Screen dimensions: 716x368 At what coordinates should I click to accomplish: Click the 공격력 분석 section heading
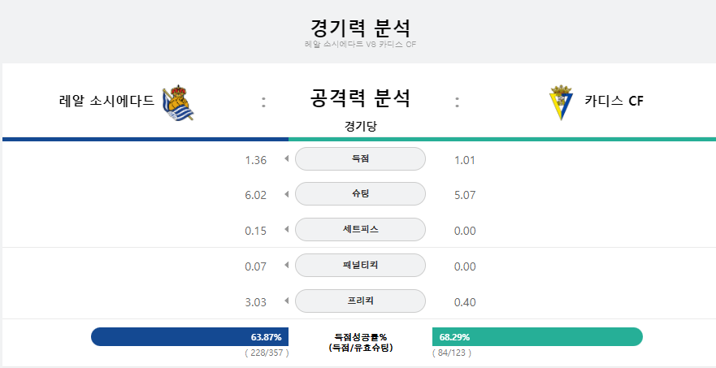[360, 98]
